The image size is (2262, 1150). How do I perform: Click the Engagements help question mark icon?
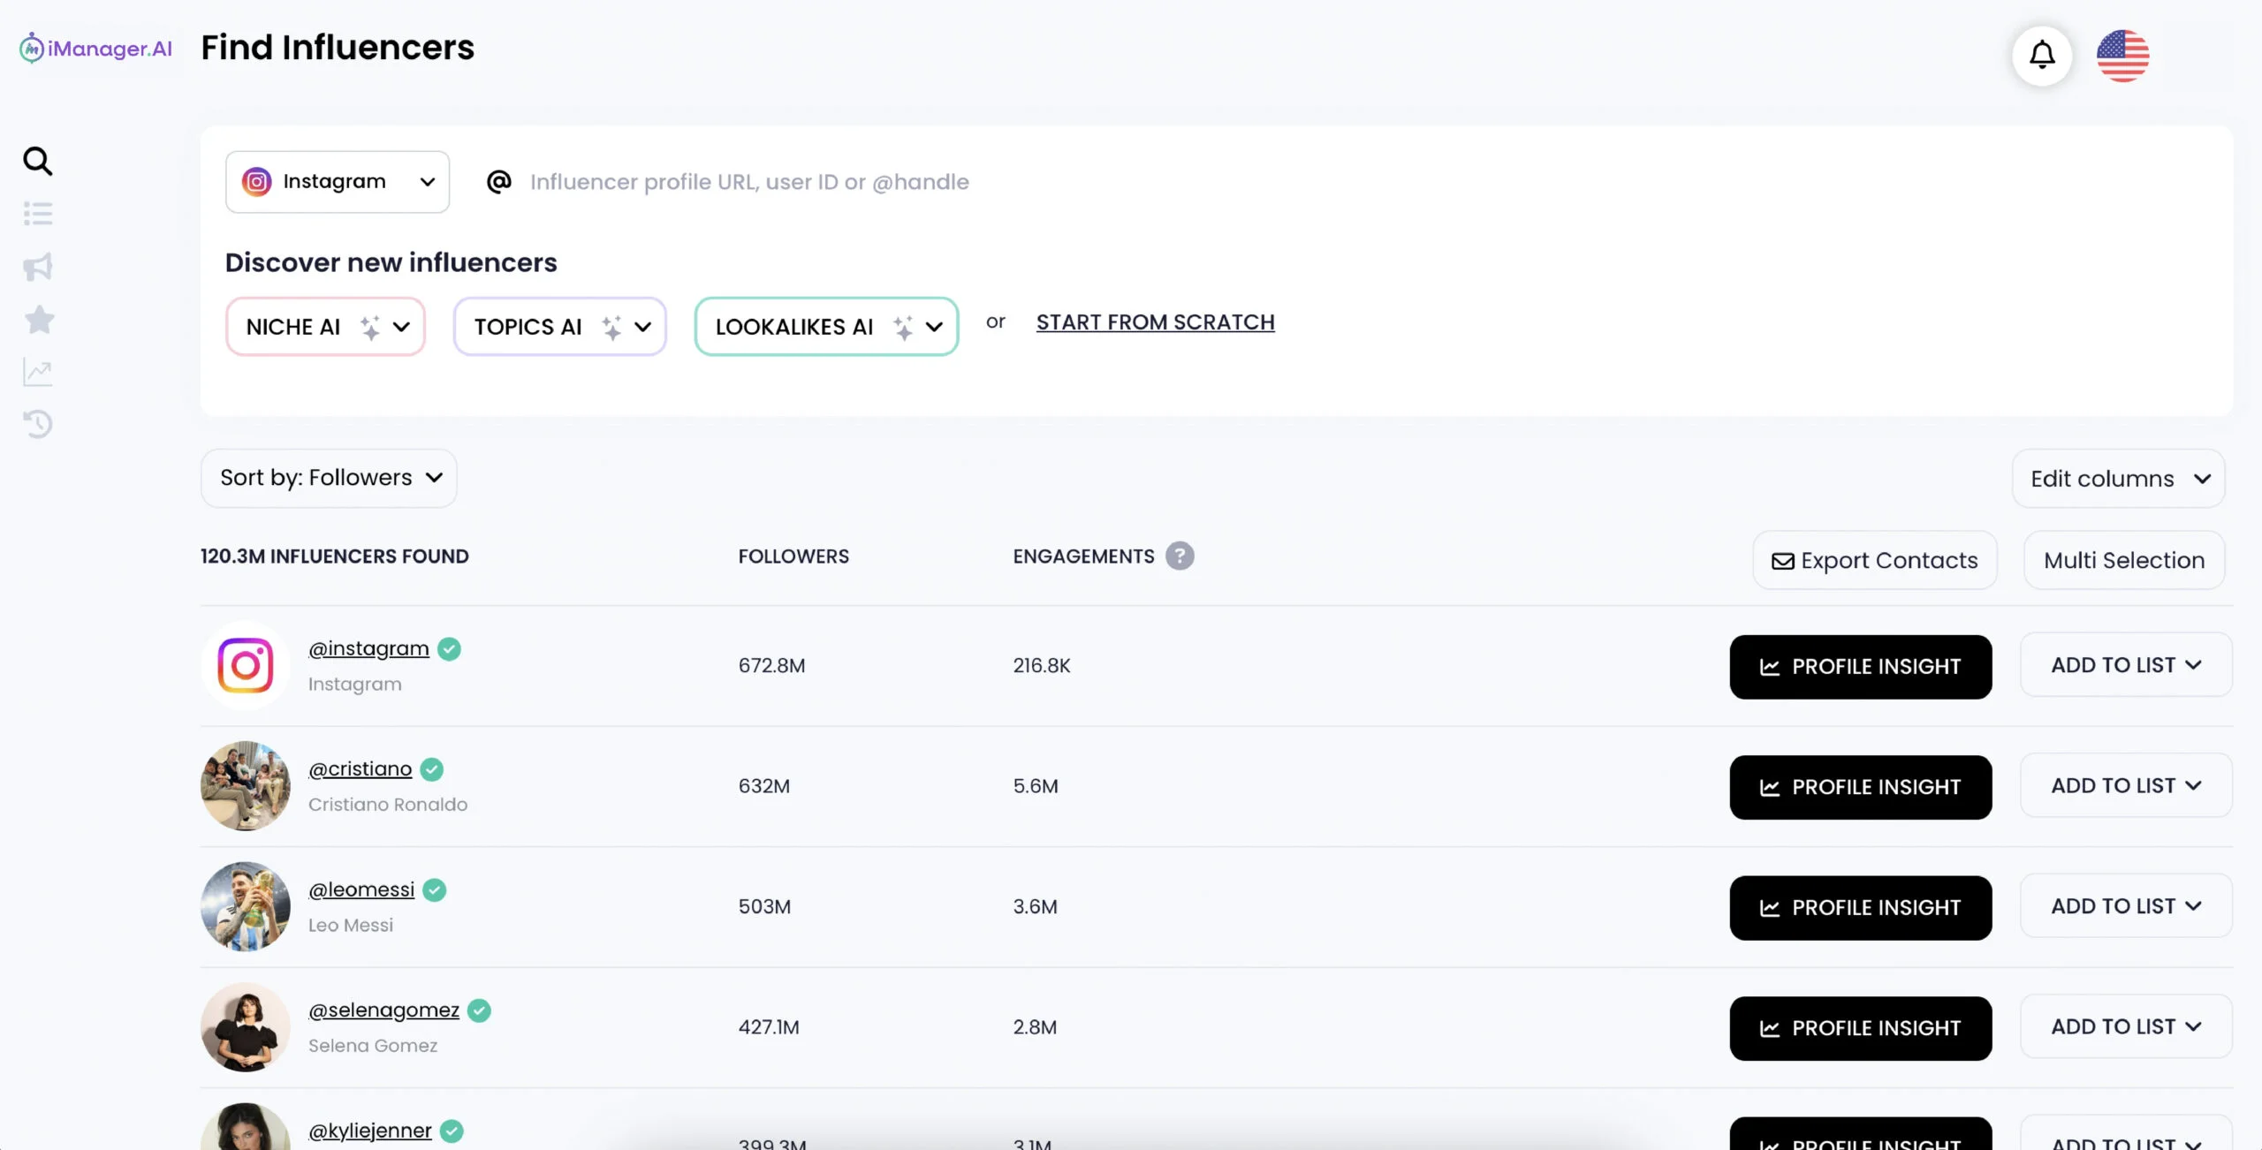coord(1179,556)
